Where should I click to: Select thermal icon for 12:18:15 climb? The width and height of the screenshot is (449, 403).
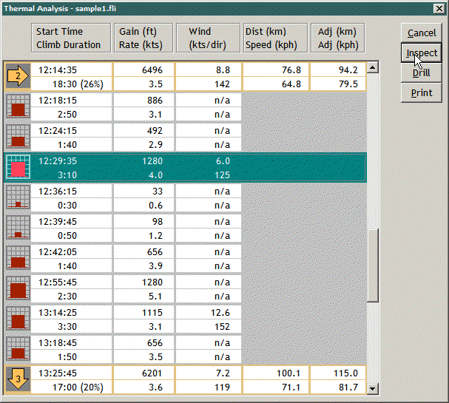(x=17, y=106)
